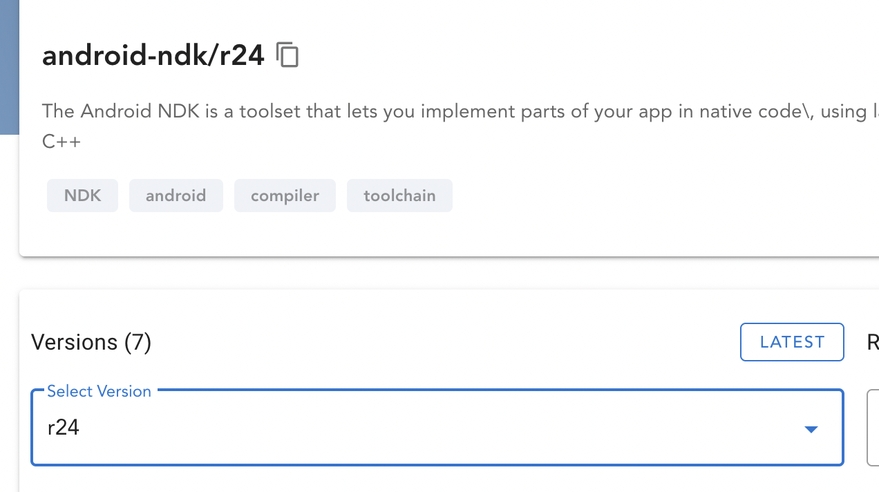Copy the package name using the clipboard icon

pyautogui.click(x=288, y=55)
